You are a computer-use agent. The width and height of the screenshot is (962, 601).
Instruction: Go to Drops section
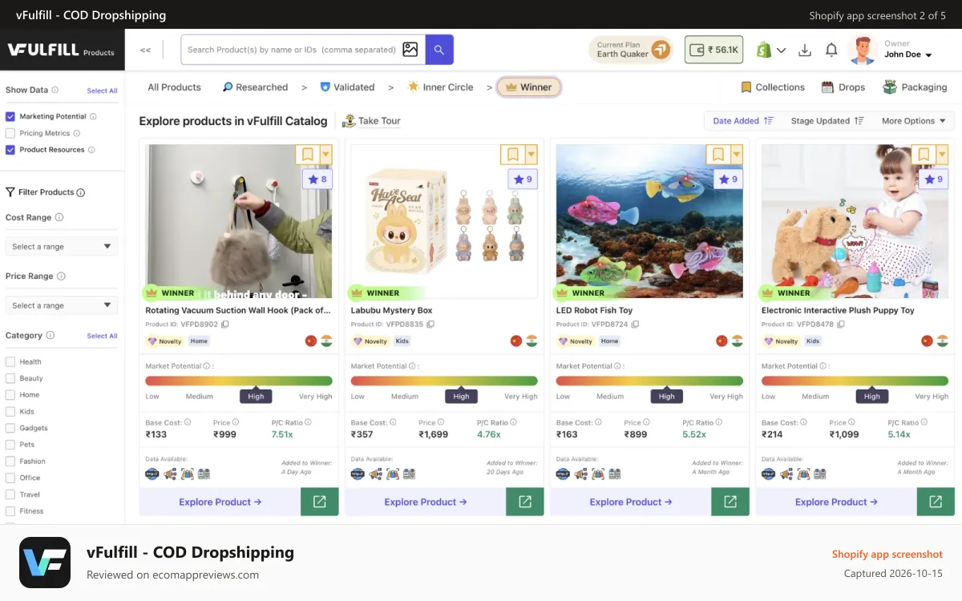pos(843,87)
